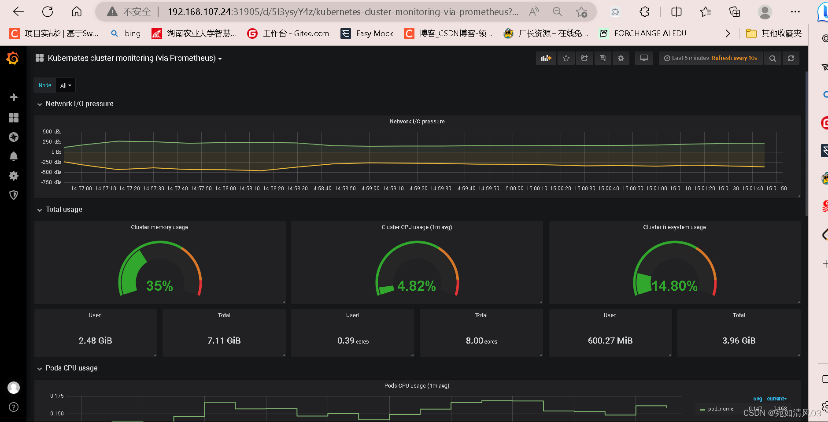Open the Easy Mock bookmark
The image size is (828, 422).
coord(367,33)
